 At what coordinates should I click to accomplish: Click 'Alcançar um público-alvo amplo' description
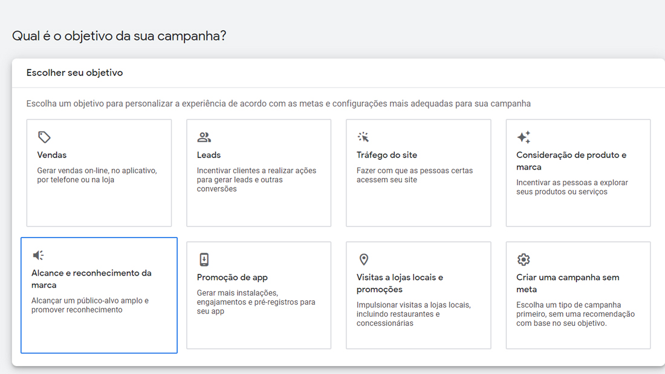click(90, 305)
